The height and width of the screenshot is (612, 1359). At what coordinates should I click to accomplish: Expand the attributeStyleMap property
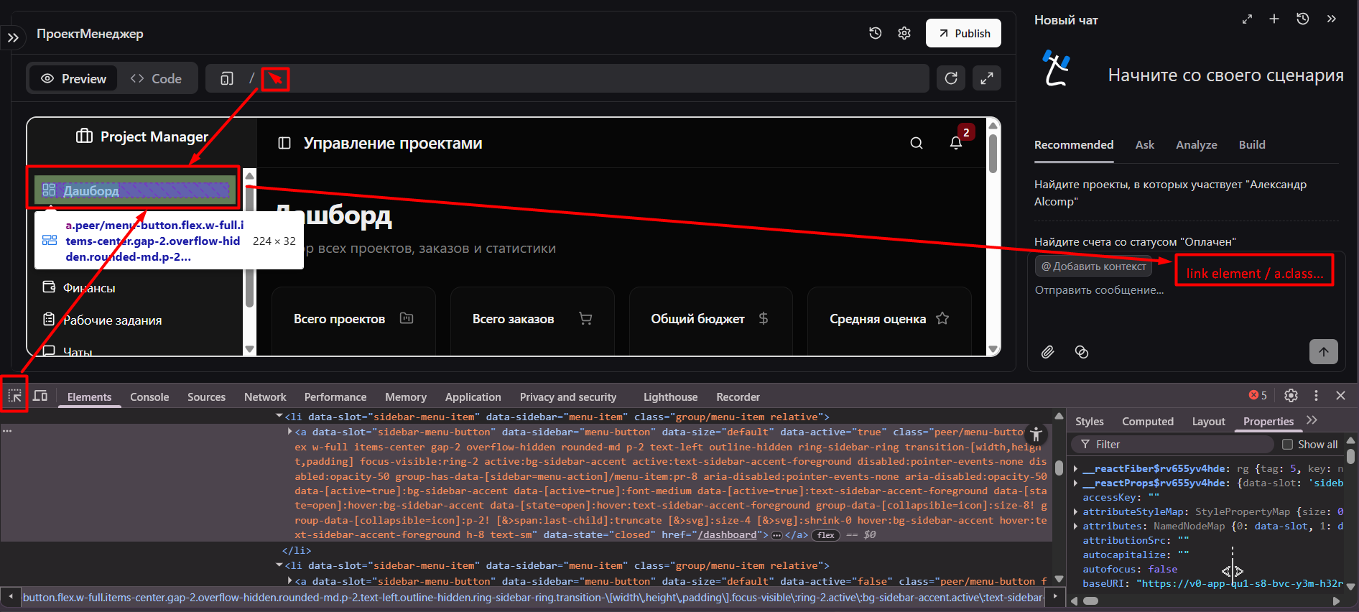1076,512
